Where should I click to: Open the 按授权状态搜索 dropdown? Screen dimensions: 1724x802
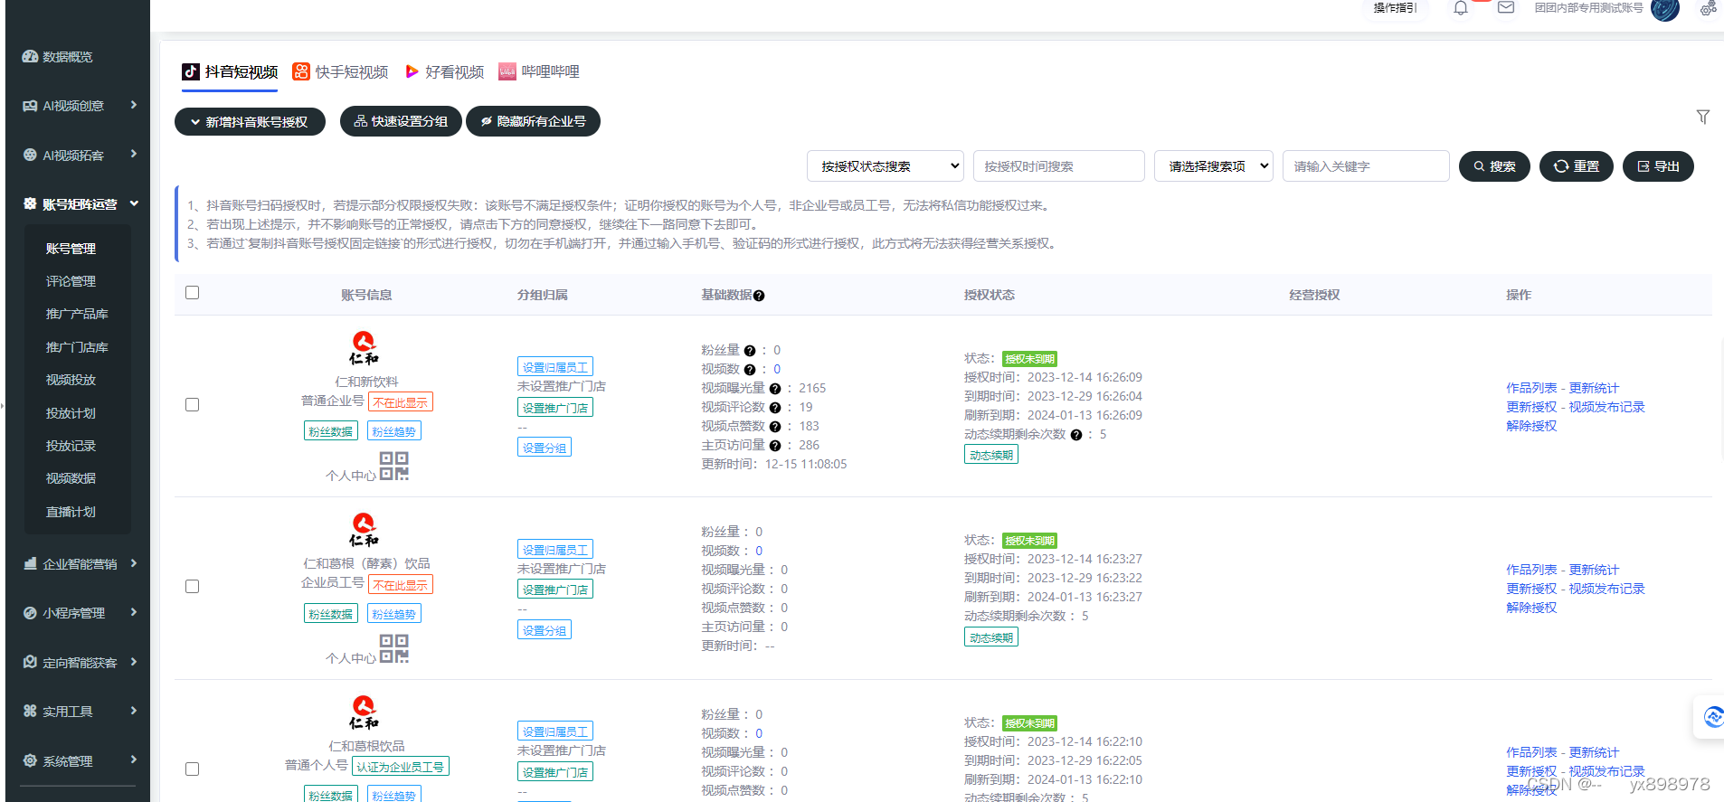[886, 166]
